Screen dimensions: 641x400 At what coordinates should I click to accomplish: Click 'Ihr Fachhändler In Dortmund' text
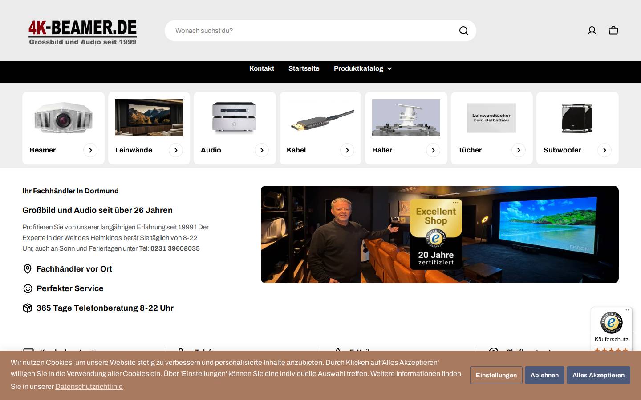tap(70, 191)
